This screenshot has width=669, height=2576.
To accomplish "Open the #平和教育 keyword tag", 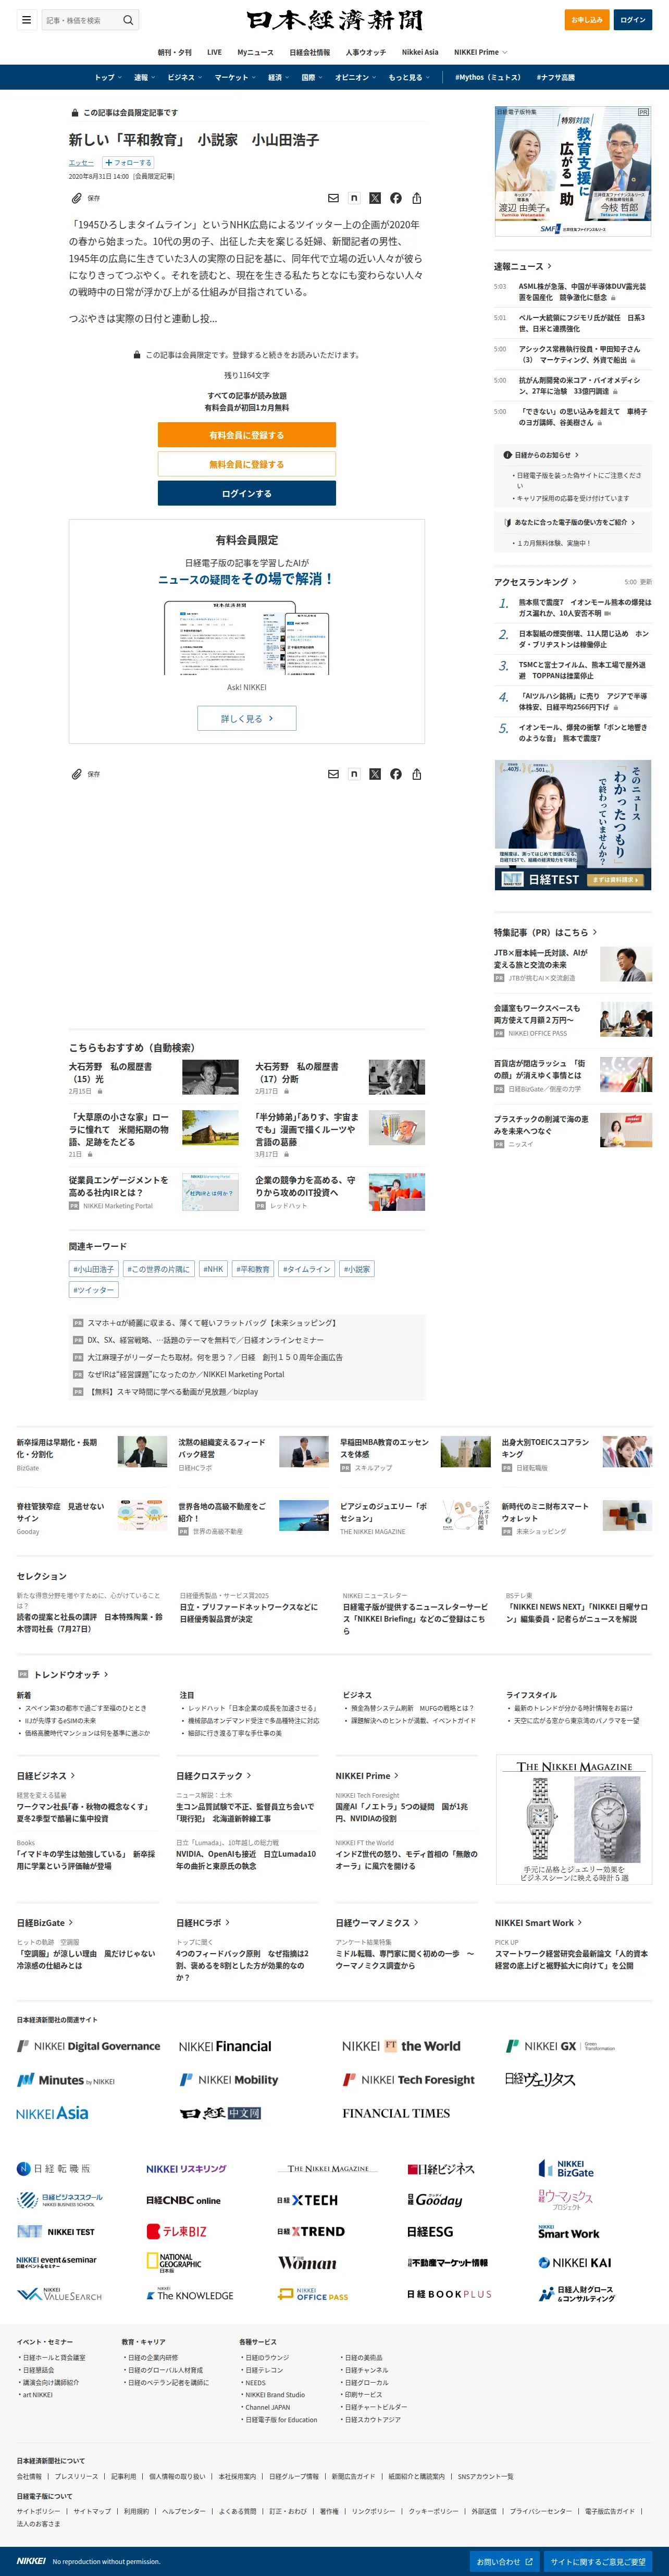I will pos(253,1269).
